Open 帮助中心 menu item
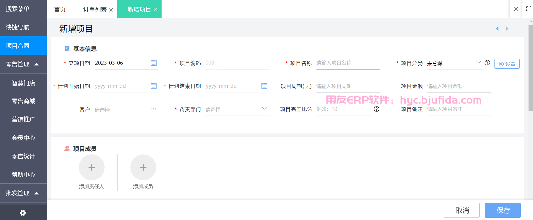 coord(23,175)
